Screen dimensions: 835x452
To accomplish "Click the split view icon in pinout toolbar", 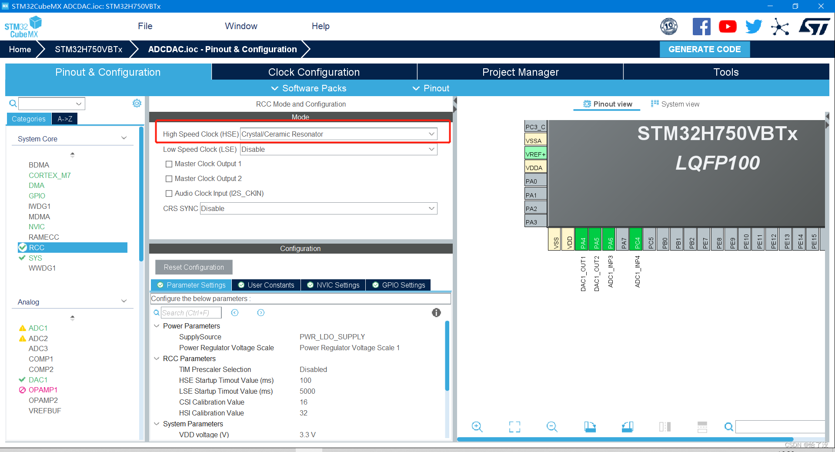I will tap(665, 427).
